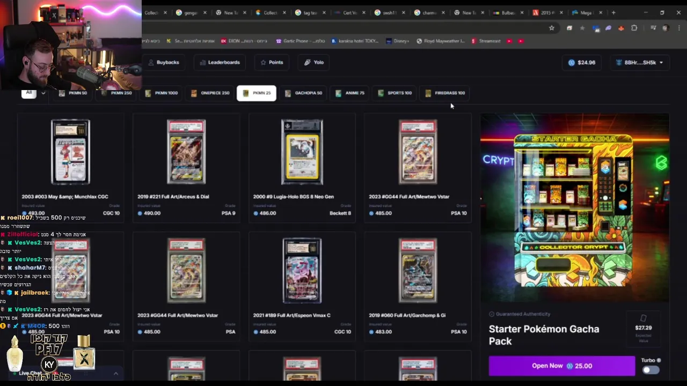Open a new browser tab
Viewport: 687px width, 386px height.
coord(613,12)
